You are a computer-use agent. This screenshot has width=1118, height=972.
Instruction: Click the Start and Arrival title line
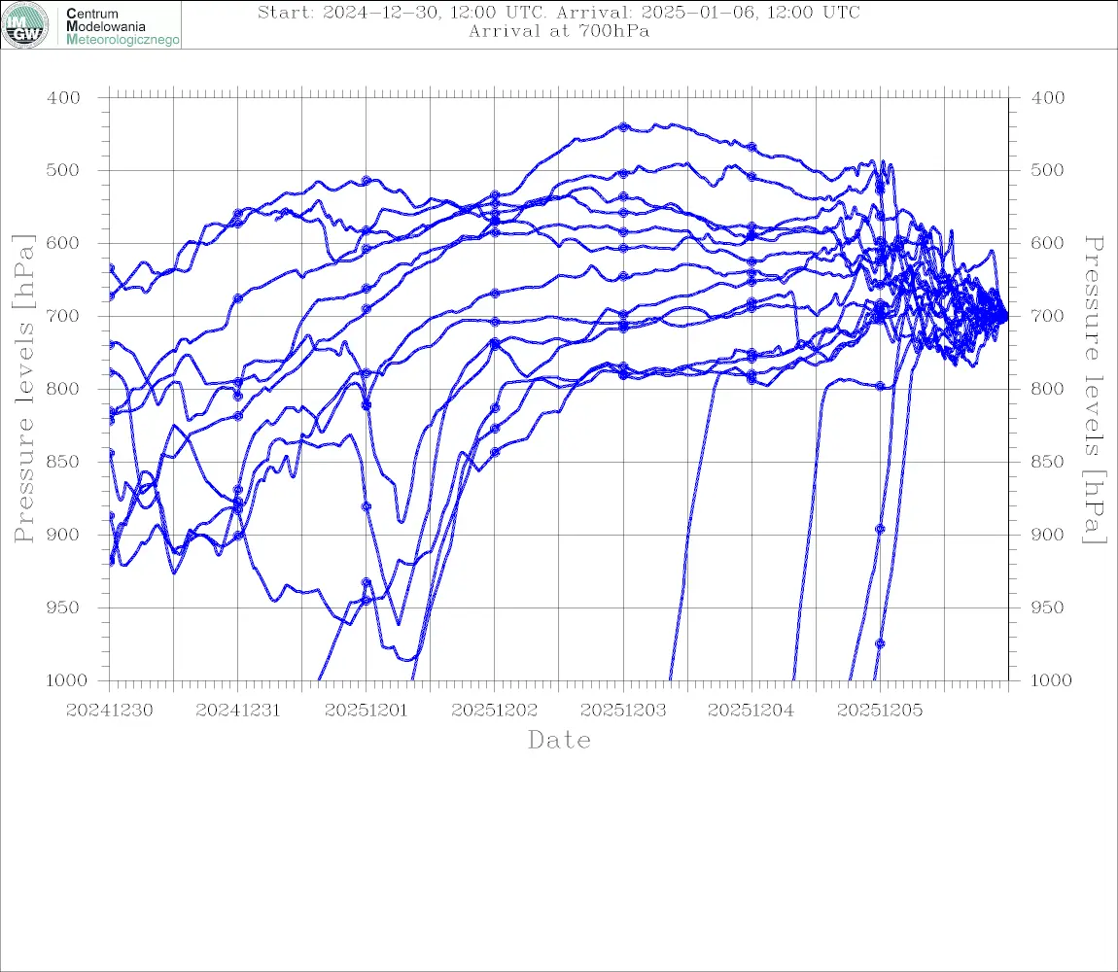[x=558, y=12]
